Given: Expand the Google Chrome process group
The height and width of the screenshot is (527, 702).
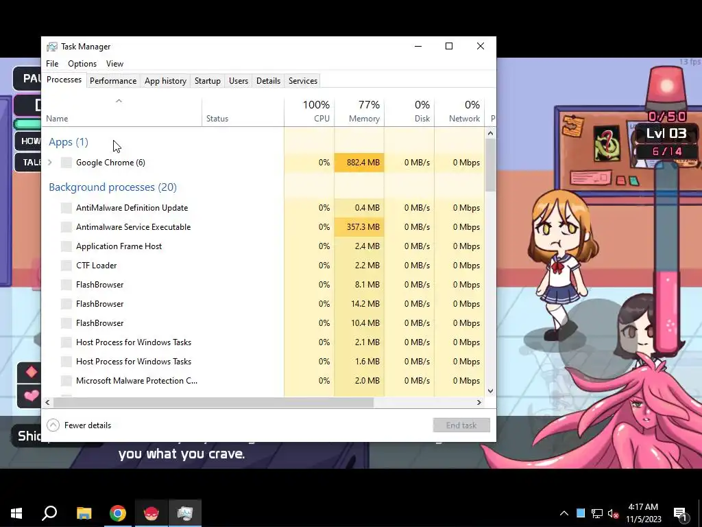Looking at the screenshot, I should pyautogui.click(x=50, y=162).
